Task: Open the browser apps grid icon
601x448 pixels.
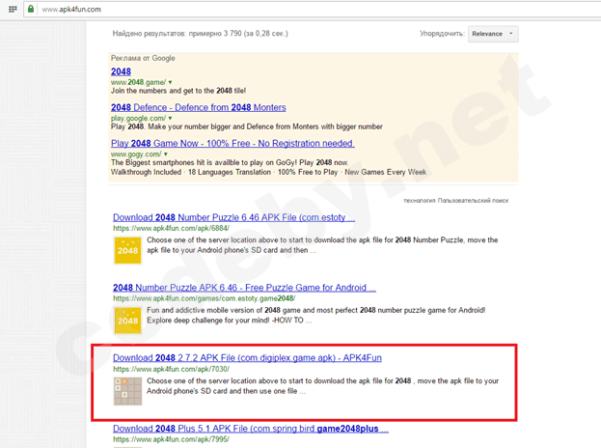Action: click(13, 9)
